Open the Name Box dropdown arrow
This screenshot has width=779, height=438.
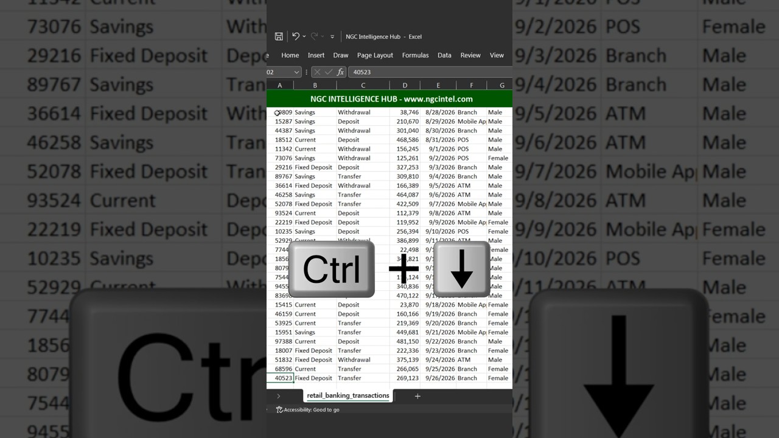tap(296, 72)
